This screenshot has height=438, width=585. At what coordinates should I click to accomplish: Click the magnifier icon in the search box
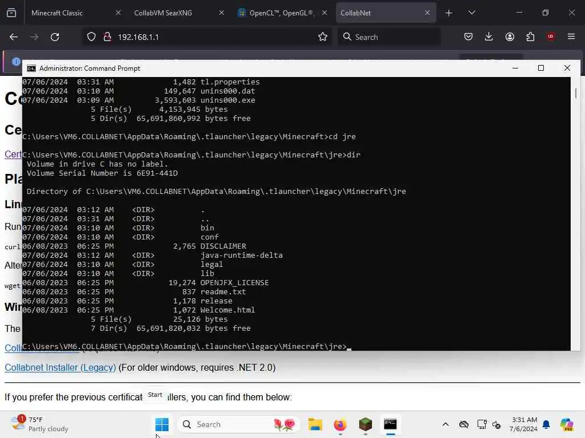[x=347, y=36]
